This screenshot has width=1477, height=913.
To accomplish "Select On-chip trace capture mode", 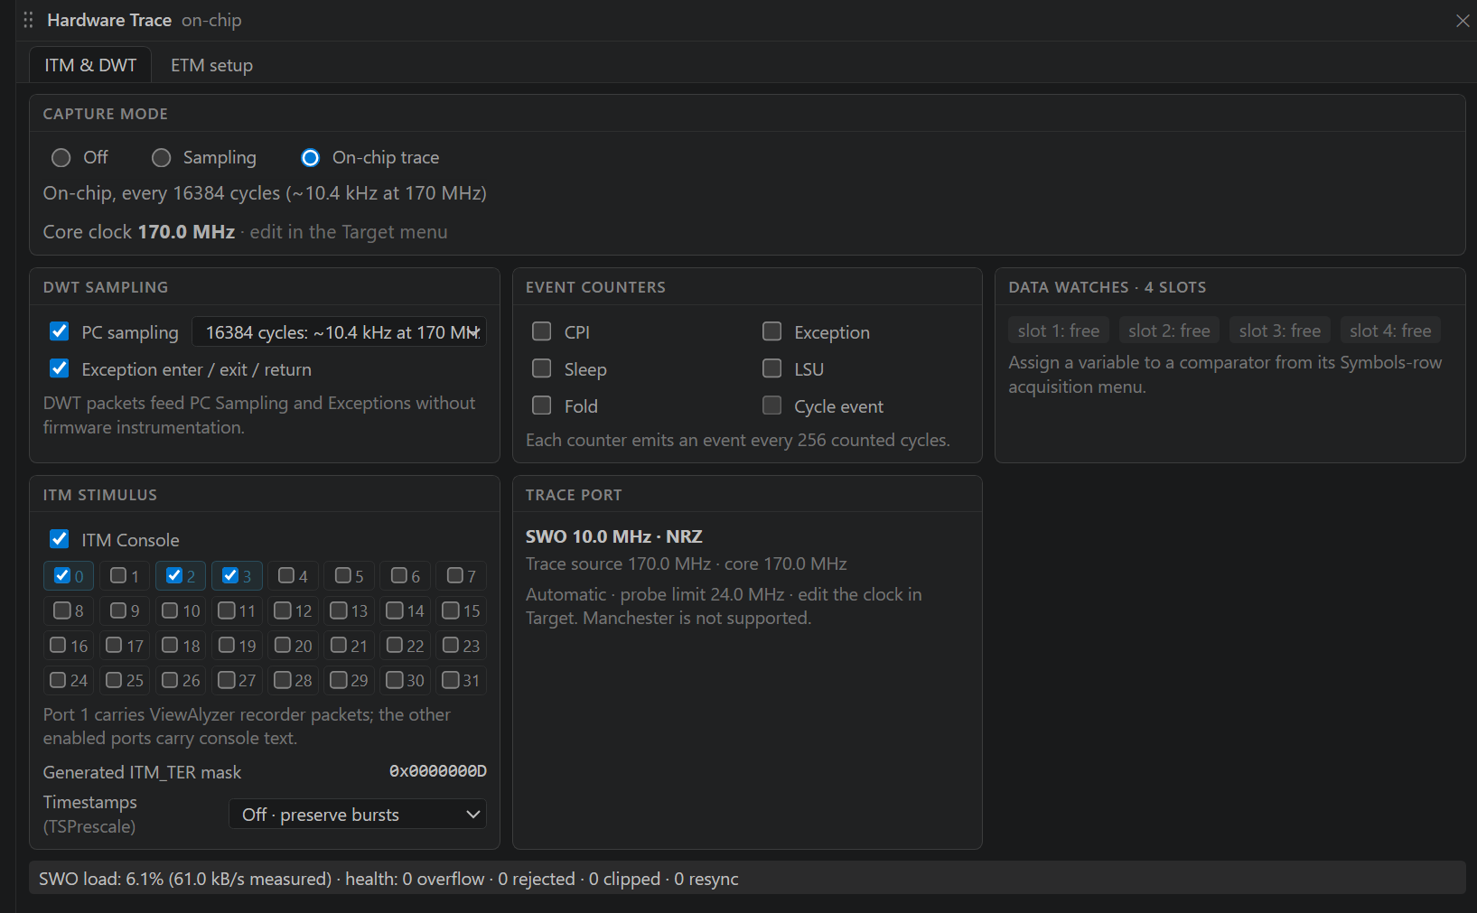I will (310, 158).
